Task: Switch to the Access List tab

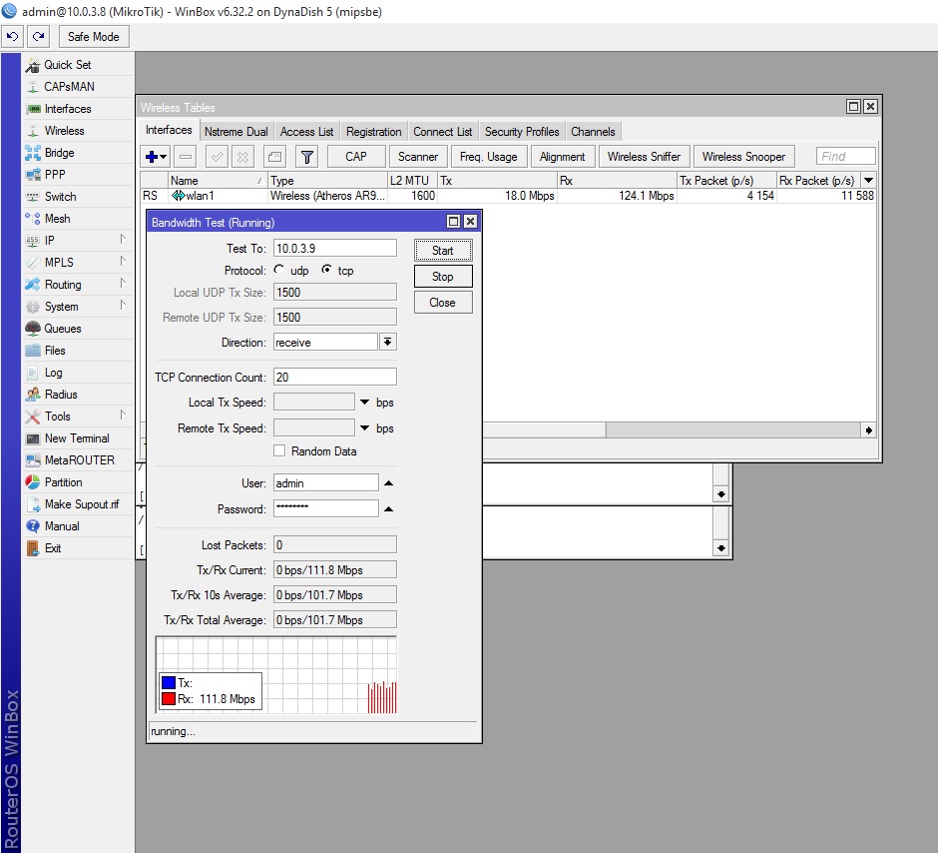Action: coord(307,132)
